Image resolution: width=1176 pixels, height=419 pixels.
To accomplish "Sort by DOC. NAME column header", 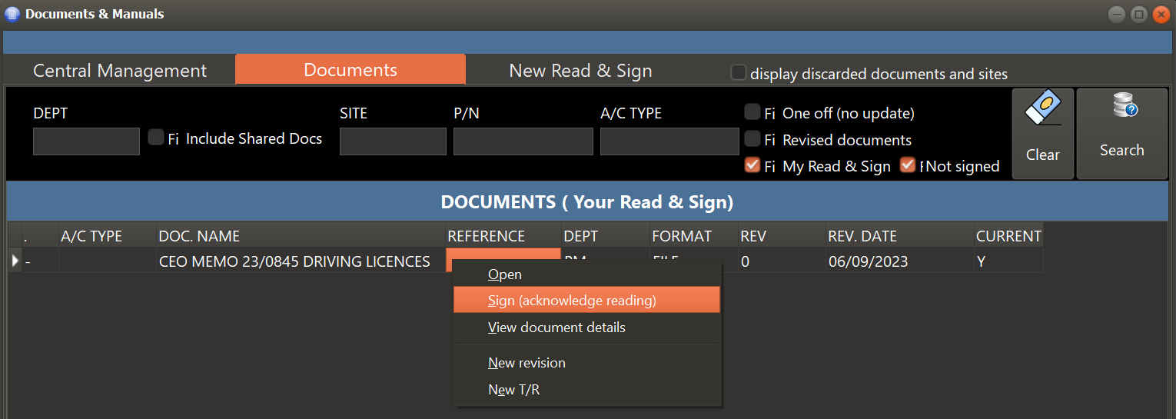I will point(301,236).
